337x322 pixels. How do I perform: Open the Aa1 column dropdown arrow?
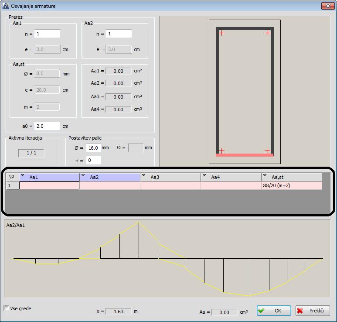coord(23,175)
